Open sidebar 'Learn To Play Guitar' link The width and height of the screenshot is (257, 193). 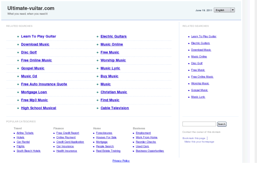(x=204, y=36)
